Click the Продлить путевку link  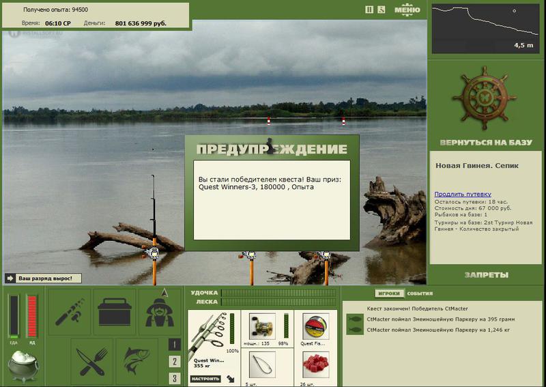(463, 194)
